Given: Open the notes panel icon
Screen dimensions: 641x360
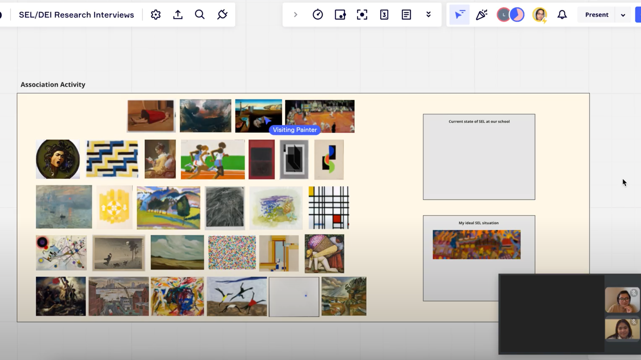Looking at the screenshot, I should click(x=406, y=15).
